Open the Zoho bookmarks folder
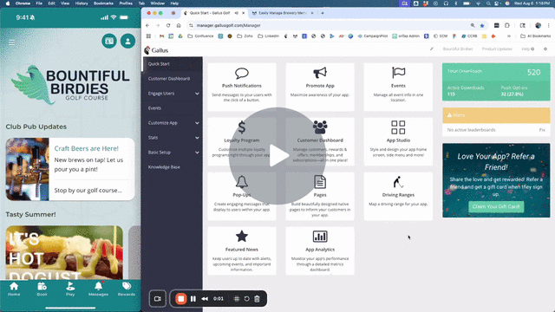555x312 pixels. tap(245, 36)
